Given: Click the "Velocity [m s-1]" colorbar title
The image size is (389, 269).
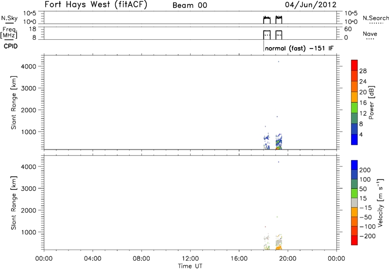Looking at the screenshot, I should [x=380, y=203].
